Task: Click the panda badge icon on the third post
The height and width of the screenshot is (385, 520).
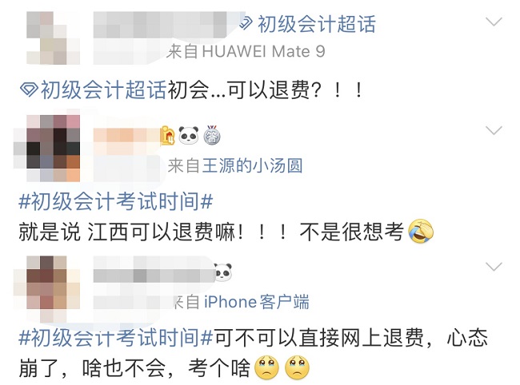Action: coord(223,272)
